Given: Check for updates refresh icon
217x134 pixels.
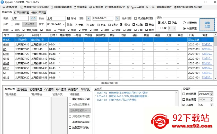Looking at the screenshot, I should (75, 7).
